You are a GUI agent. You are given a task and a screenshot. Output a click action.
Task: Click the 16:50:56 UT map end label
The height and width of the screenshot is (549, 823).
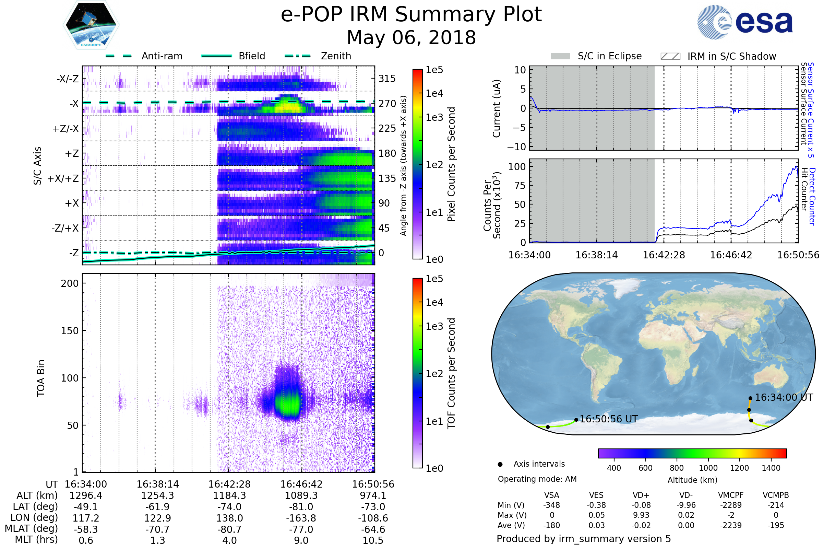(608, 419)
